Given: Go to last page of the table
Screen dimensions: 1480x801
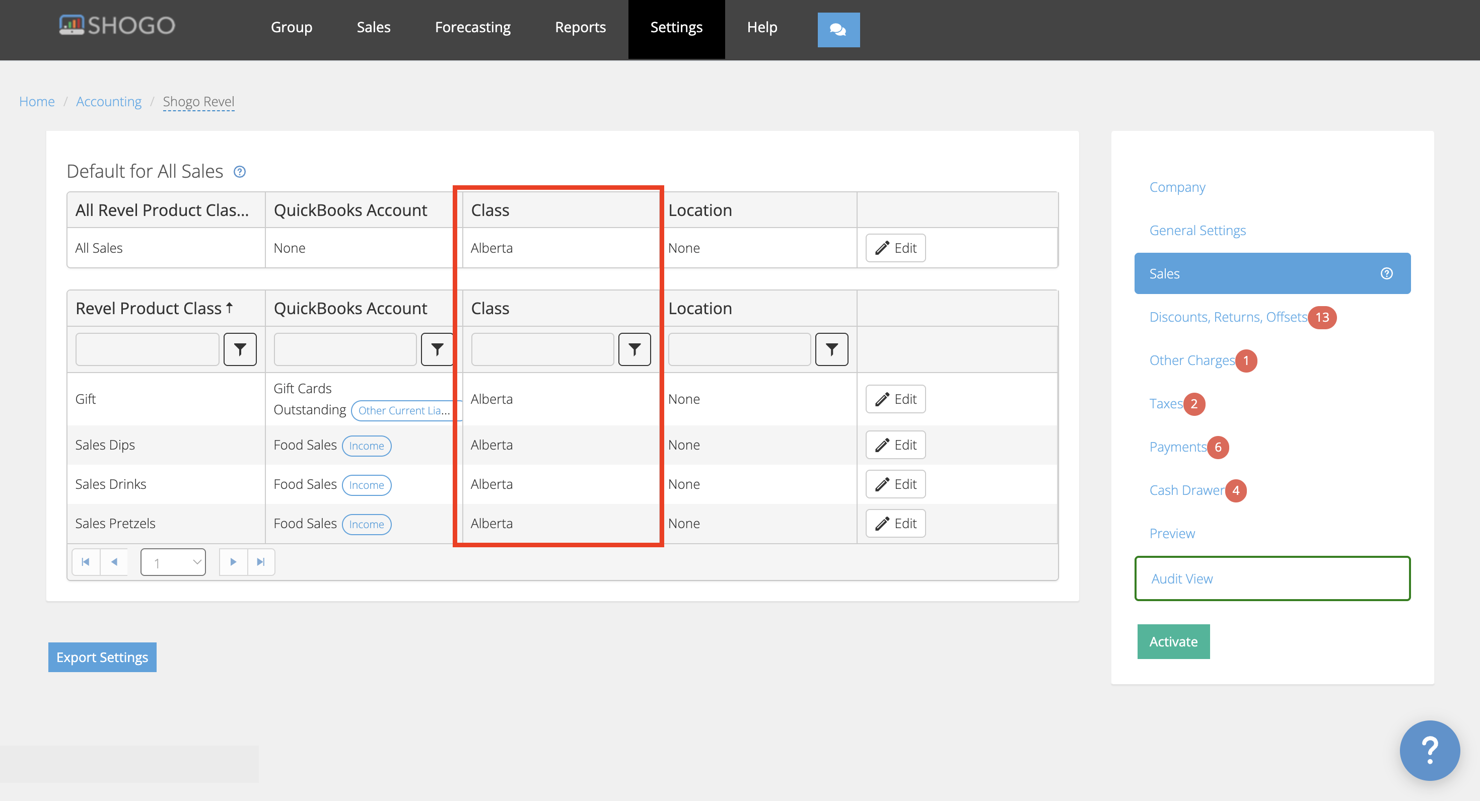Looking at the screenshot, I should [x=261, y=562].
